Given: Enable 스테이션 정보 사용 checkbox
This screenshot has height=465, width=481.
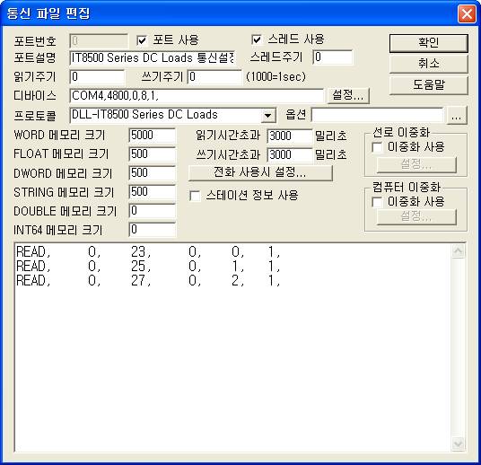Looking at the screenshot, I should click(x=195, y=196).
